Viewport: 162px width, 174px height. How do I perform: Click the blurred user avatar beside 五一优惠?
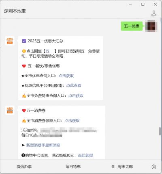[x=151, y=26]
